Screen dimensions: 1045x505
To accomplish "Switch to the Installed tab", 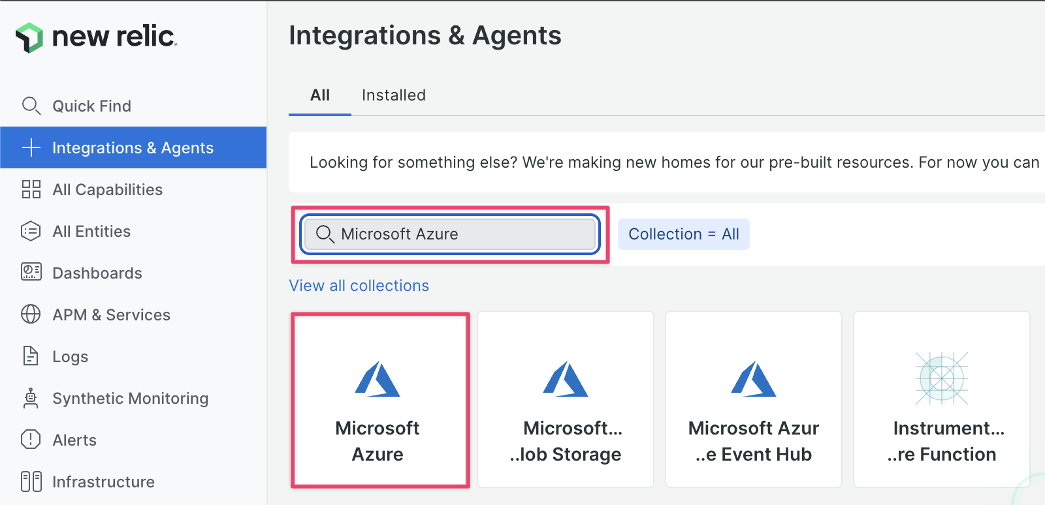I will tap(393, 95).
